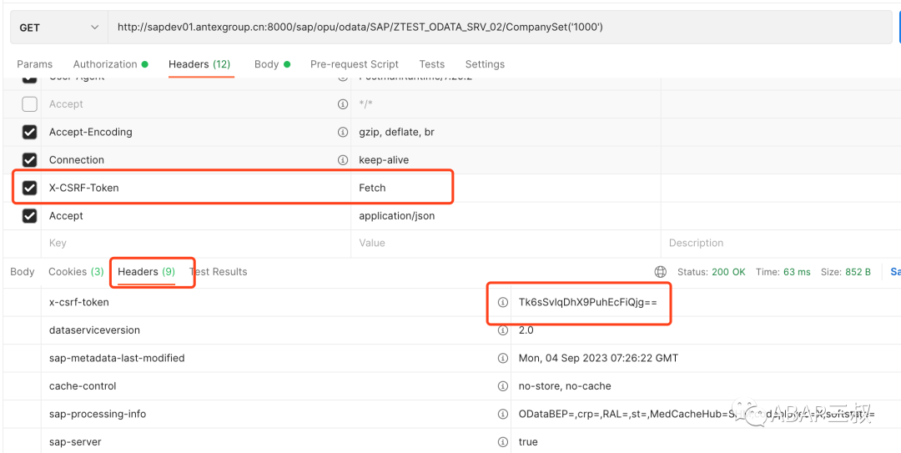Image resolution: width=901 pixels, height=453 pixels.
Task: Enable the unchecked Accept header checkbox
Action: click(x=29, y=104)
